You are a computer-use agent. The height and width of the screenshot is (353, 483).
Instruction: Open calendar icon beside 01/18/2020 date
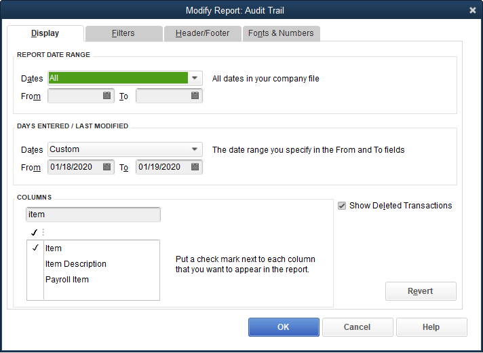click(x=107, y=167)
